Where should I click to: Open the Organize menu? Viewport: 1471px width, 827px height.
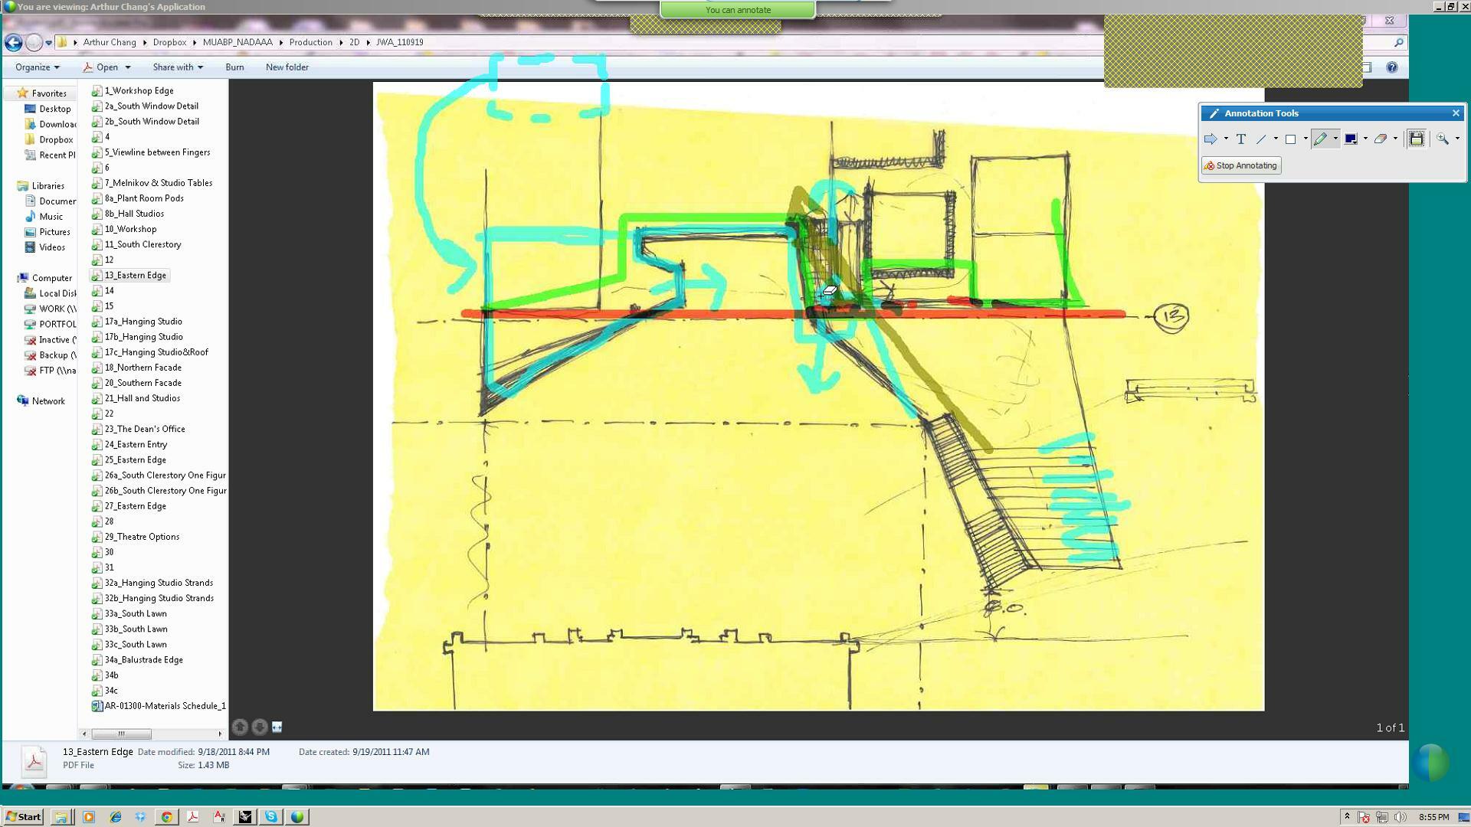[37, 67]
